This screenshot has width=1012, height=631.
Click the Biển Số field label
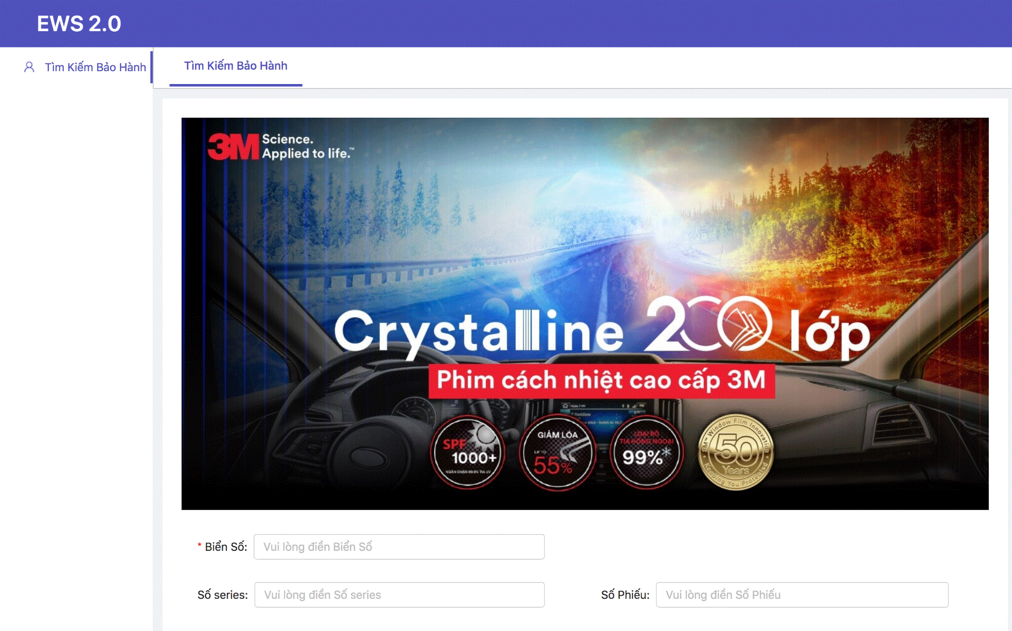225,547
